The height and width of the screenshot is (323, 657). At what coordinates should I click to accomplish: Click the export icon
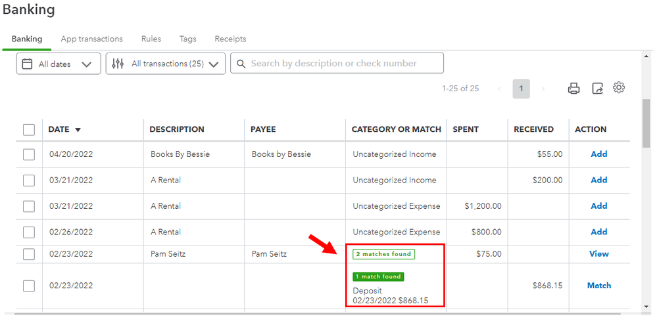point(597,89)
